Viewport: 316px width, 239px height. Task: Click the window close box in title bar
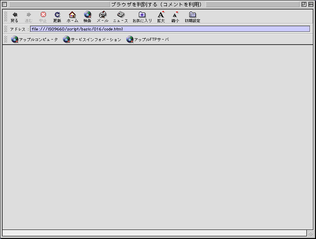point(4,4)
